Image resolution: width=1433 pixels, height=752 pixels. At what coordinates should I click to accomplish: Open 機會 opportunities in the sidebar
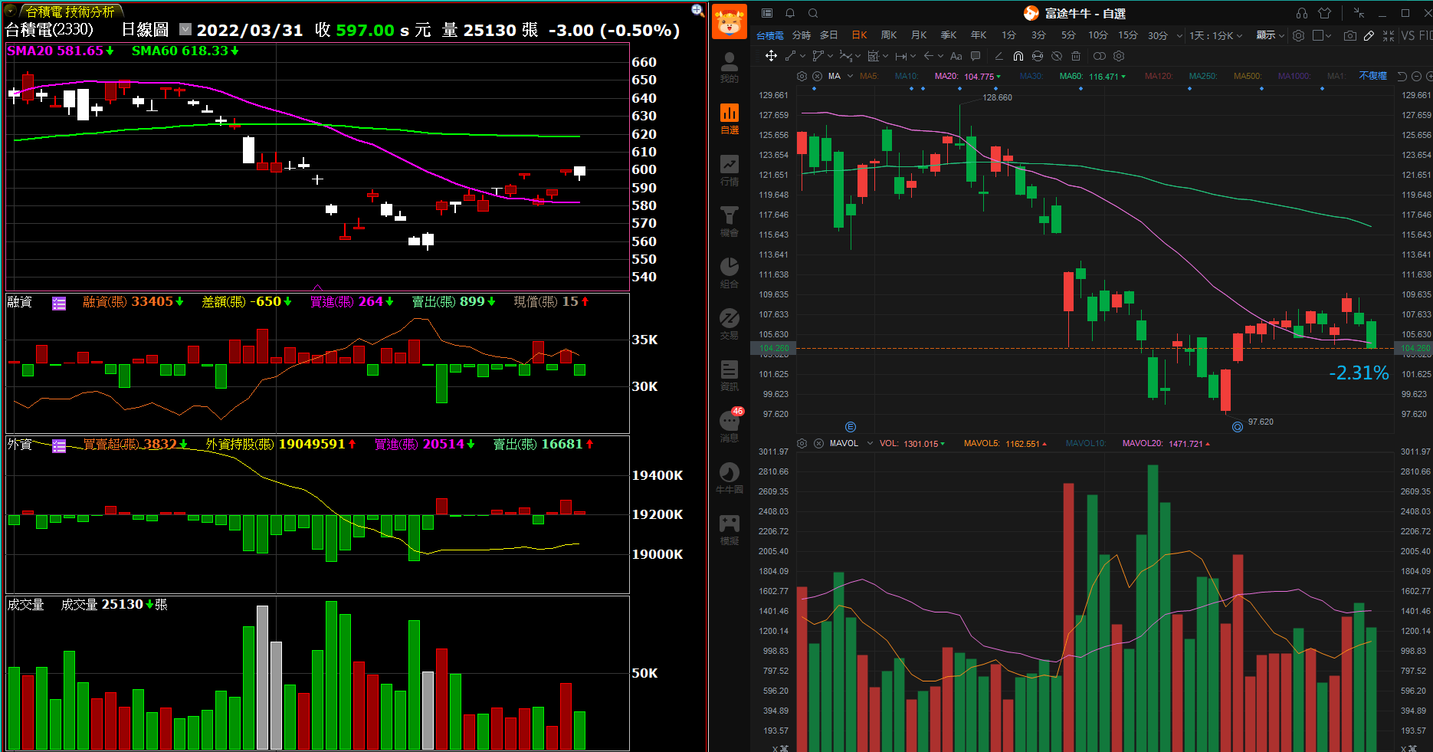click(x=729, y=222)
